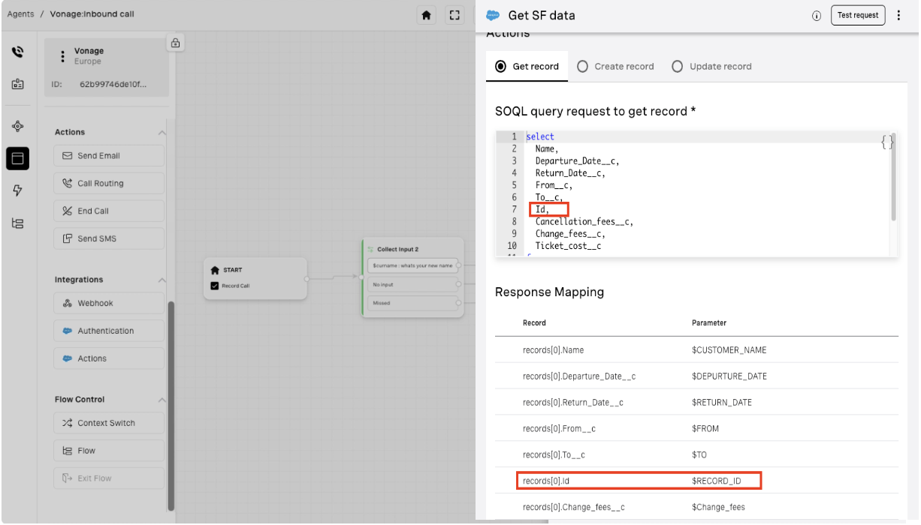921x525 pixels.
Task: Toggle the Record Call checkbox in START node
Action: pyautogui.click(x=215, y=286)
